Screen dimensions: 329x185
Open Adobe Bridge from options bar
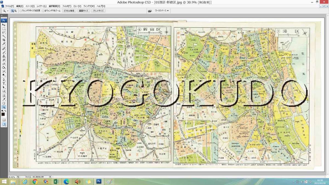(x=150, y=11)
